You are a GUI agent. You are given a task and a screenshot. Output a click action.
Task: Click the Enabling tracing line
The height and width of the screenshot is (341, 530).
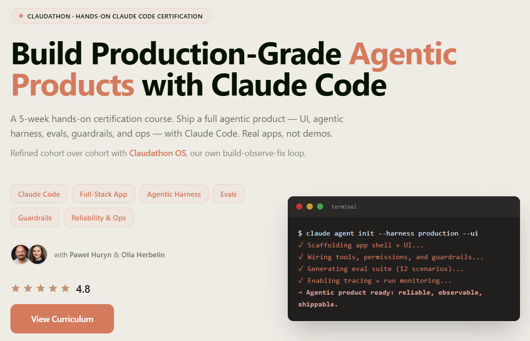(374, 280)
